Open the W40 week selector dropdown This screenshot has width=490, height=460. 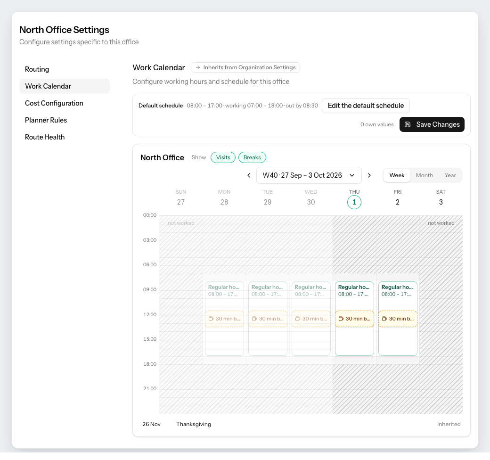tap(309, 175)
